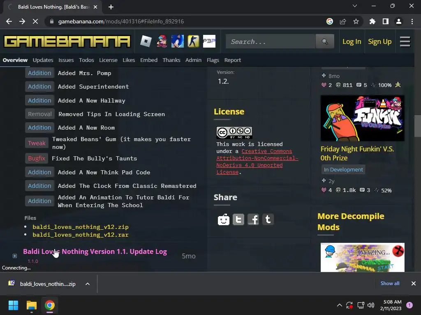Click the In Development status tag
Viewport: 421px width, 315px height.
tap(343, 169)
